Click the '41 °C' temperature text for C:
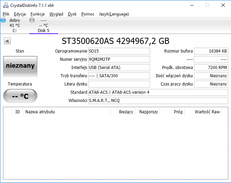Image resolution: width=231 pixels, height=183 pixels. [x=15, y=25]
